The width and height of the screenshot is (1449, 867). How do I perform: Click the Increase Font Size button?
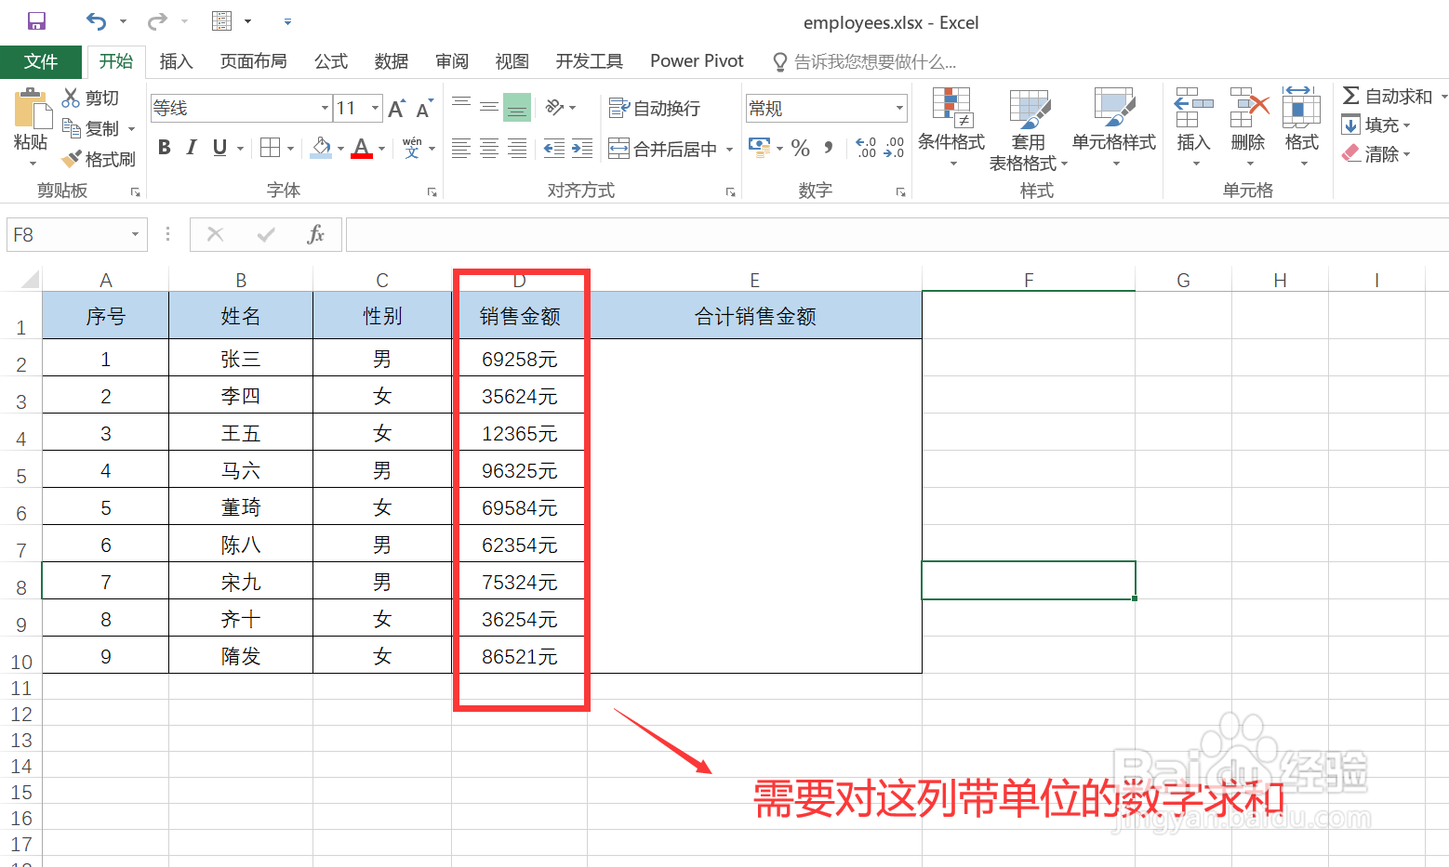pyautogui.click(x=394, y=107)
